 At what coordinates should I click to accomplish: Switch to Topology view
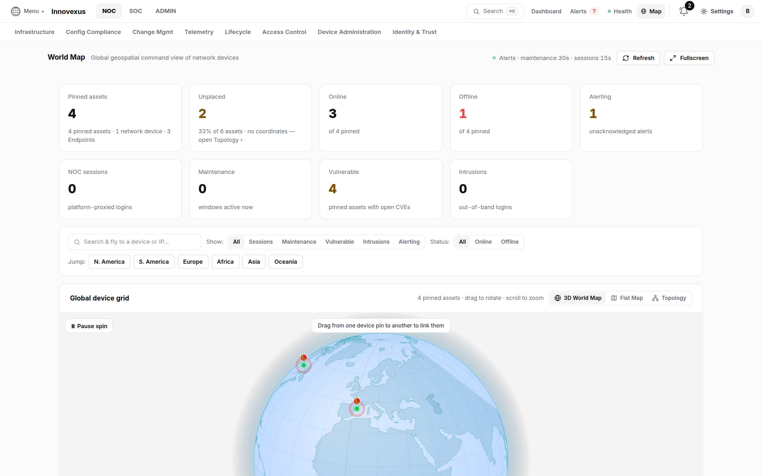[669, 298]
